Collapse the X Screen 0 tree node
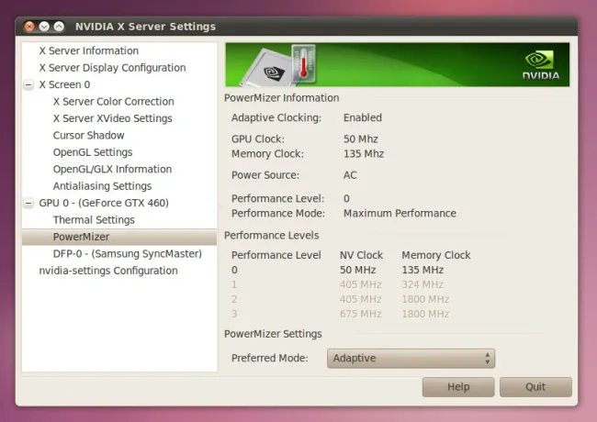 coord(28,84)
